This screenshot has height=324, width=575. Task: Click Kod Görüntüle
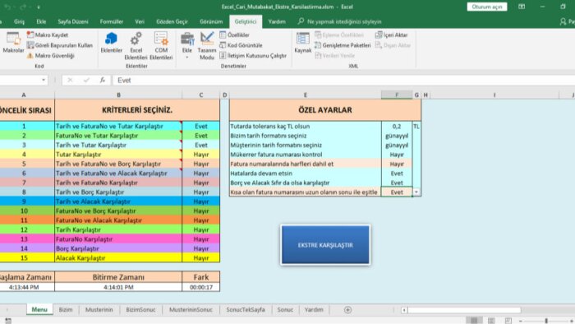click(x=241, y=45)
